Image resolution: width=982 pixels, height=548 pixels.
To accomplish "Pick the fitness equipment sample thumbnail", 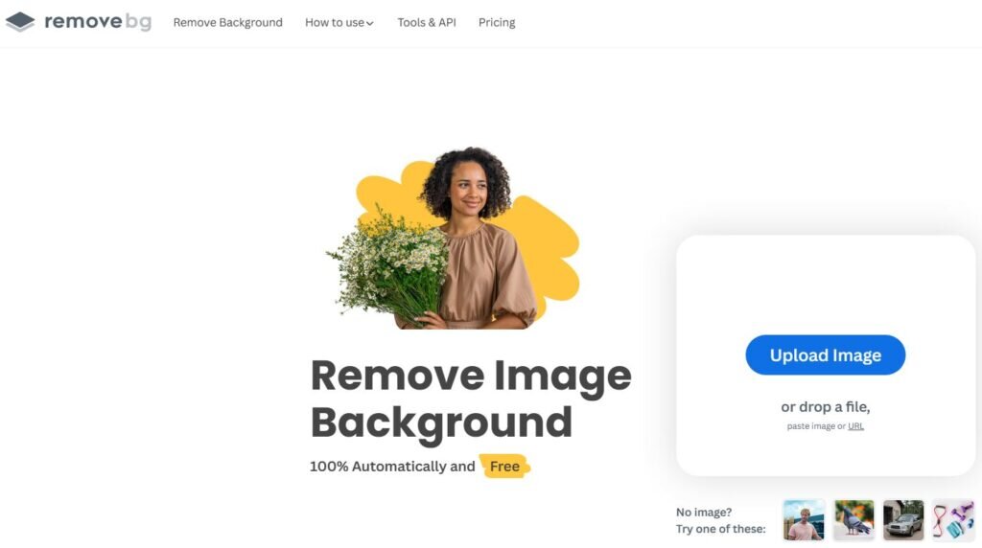I will [x=953, y=520].
